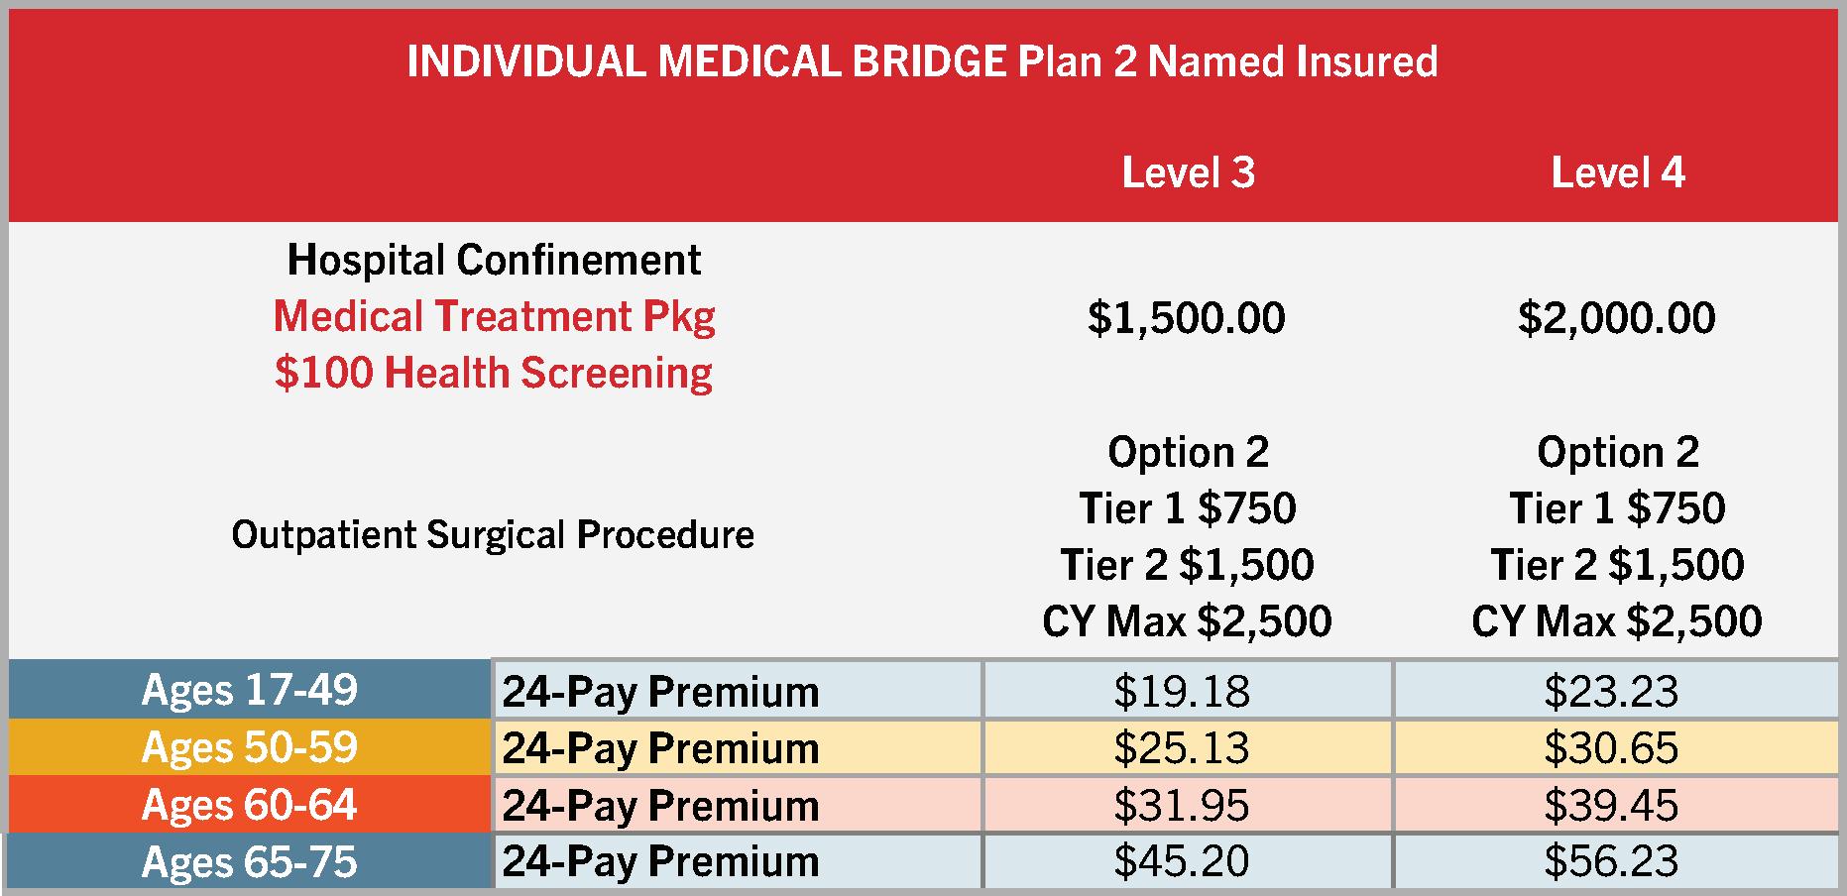Select the Level 3 column header
The width and height of the screenshot is (1847, 896).
[1188, 172]
